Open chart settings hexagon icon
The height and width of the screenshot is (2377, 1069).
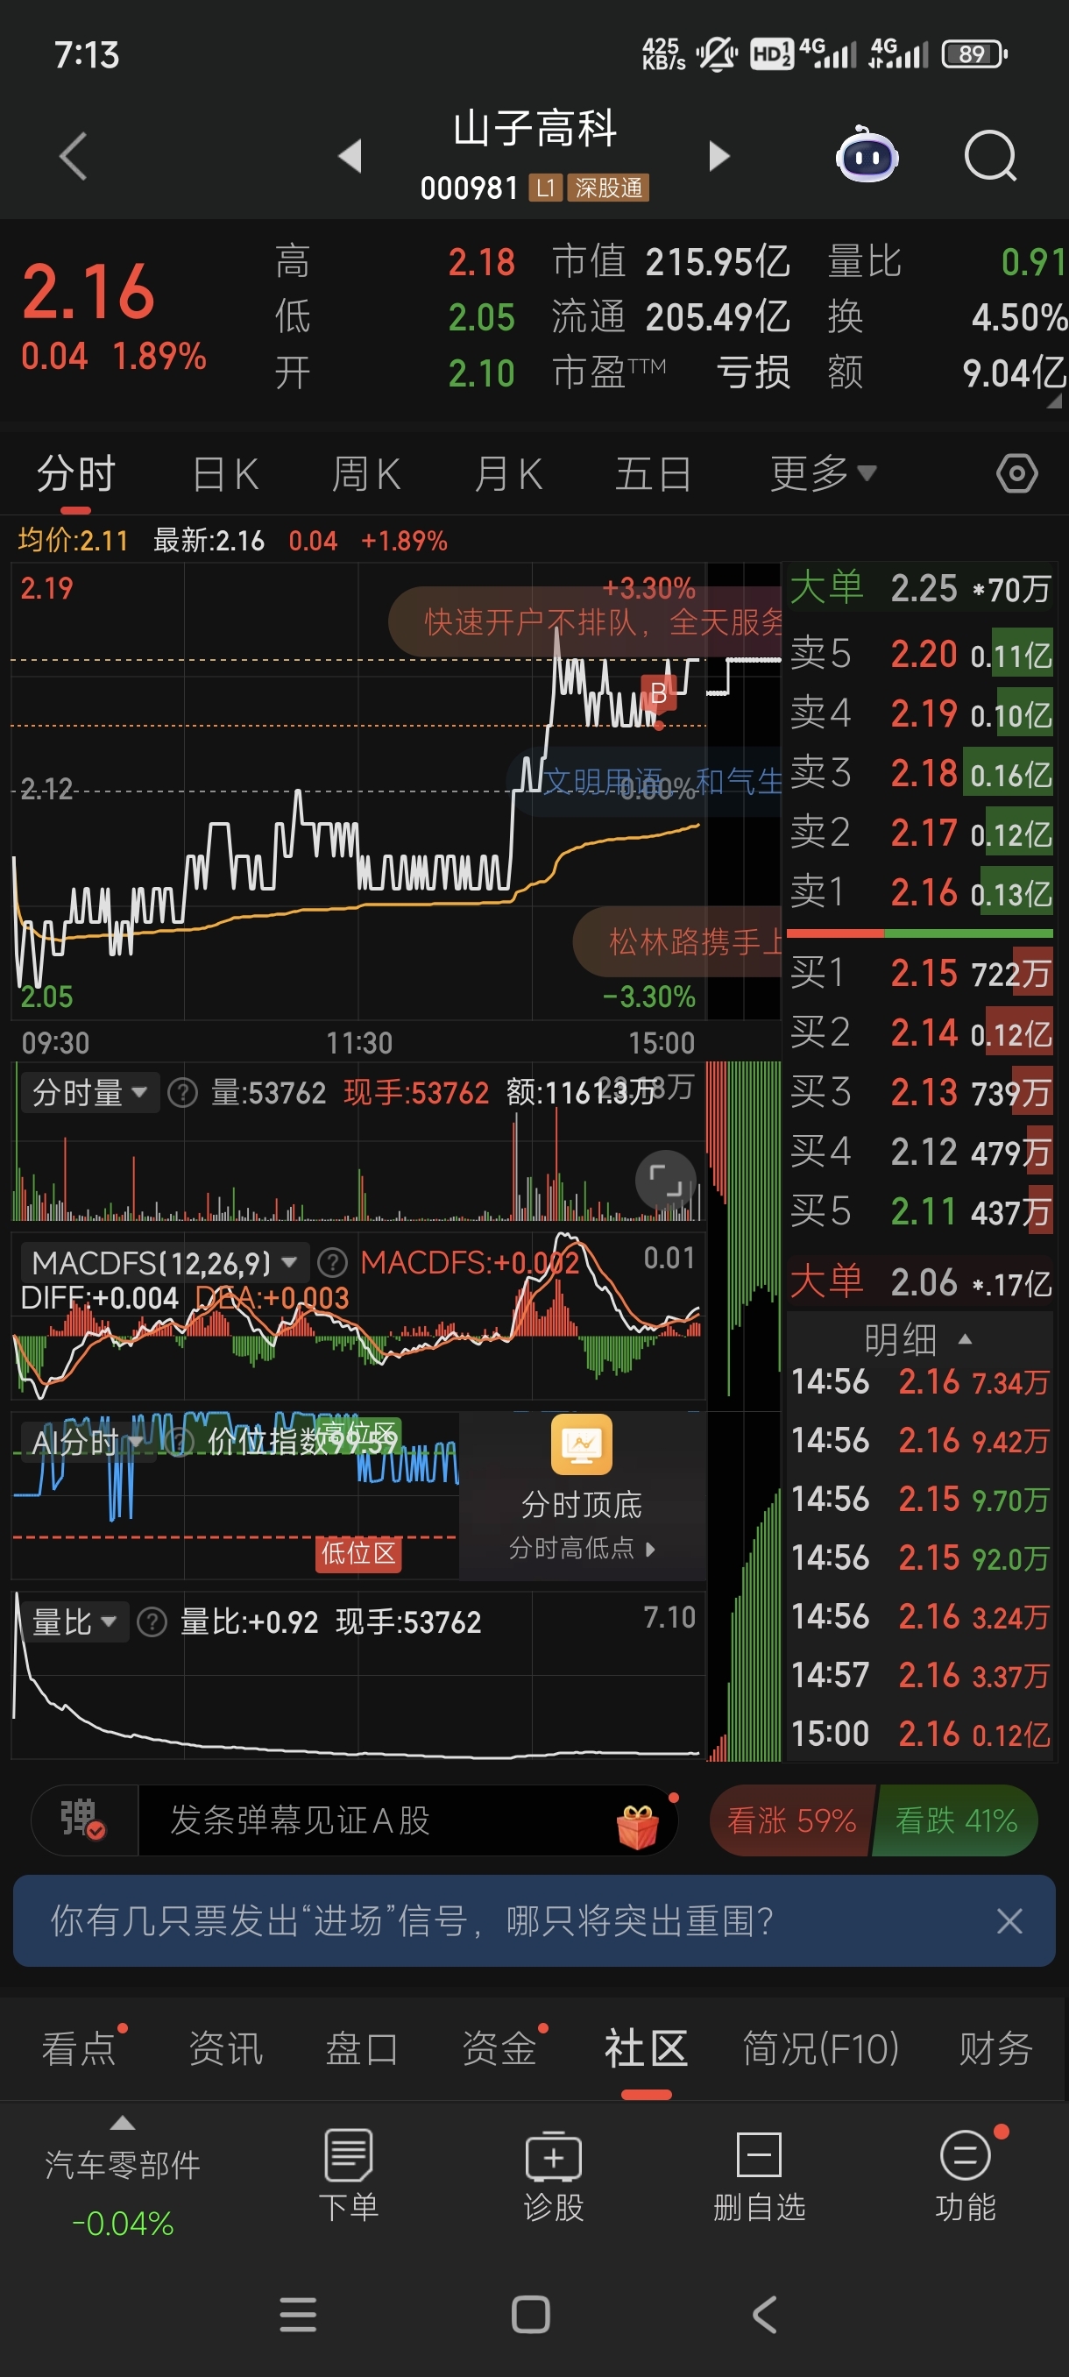pyautogui.click(x=1016, y=473)
